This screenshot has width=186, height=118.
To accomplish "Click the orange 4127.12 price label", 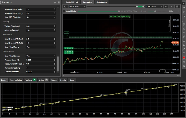I will click(175, 42).
